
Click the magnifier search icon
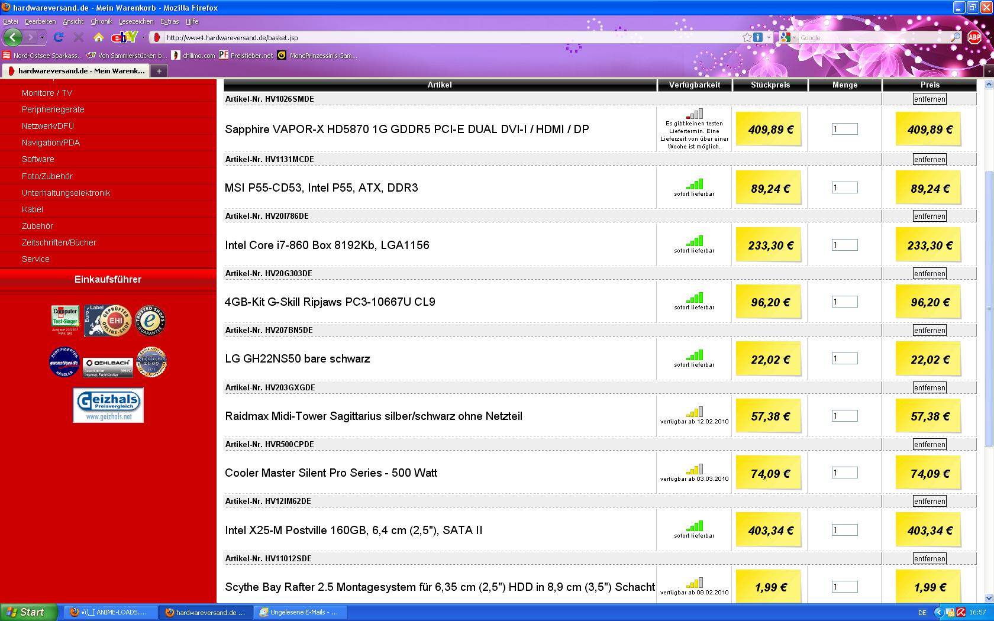(956, 37)
